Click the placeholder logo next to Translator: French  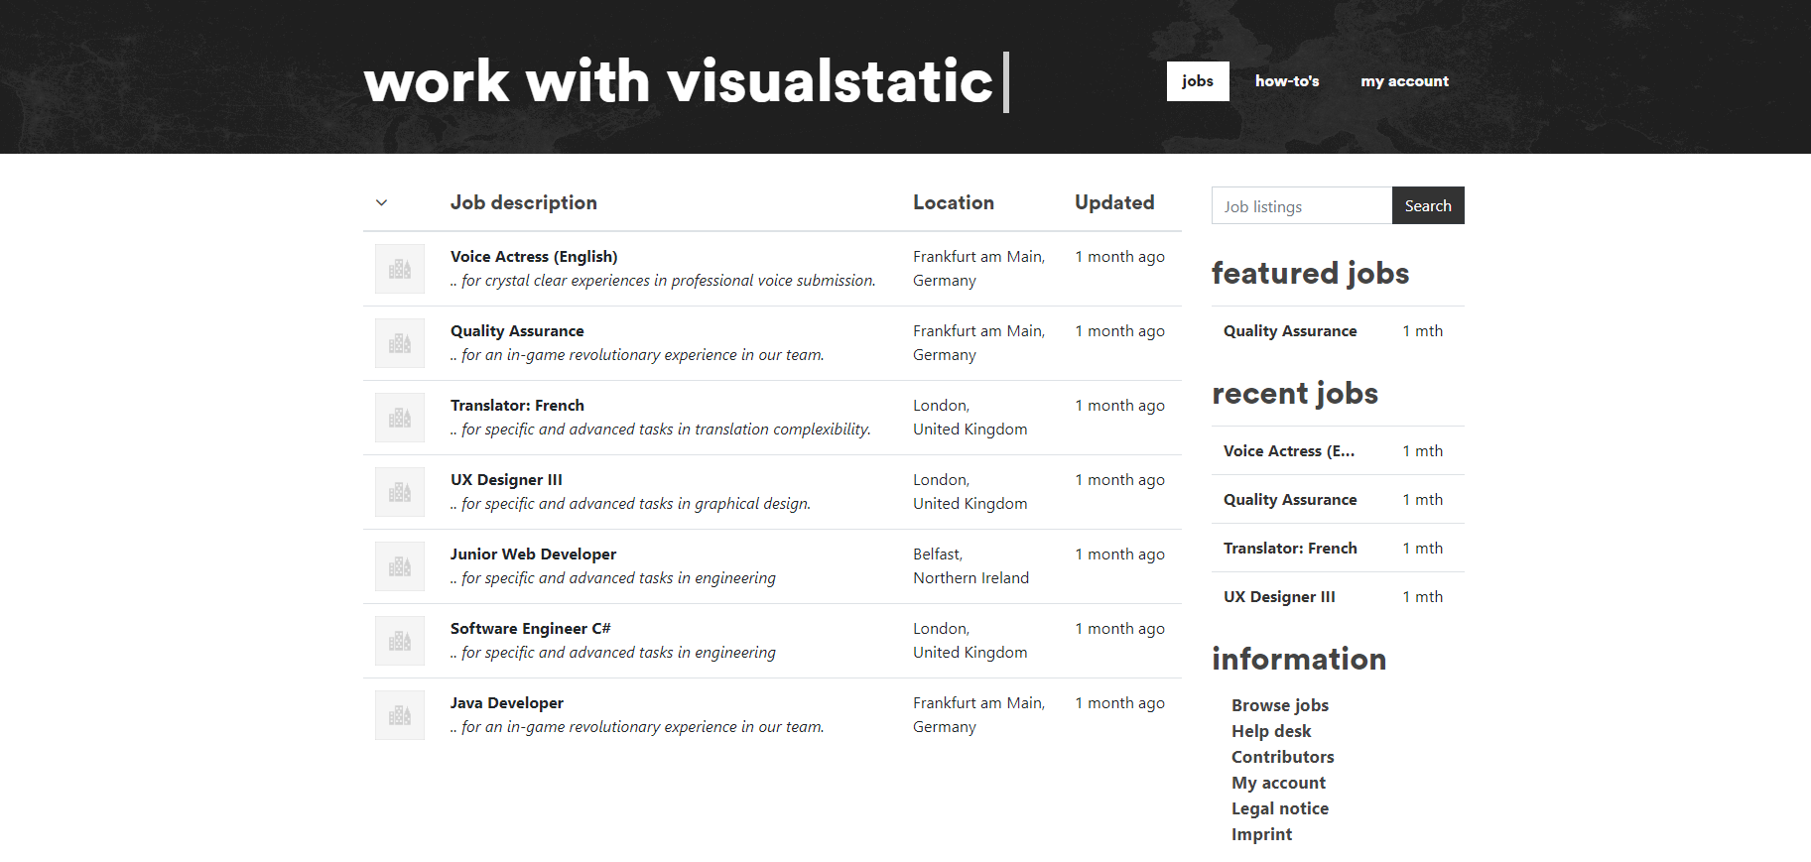[400, 418]
